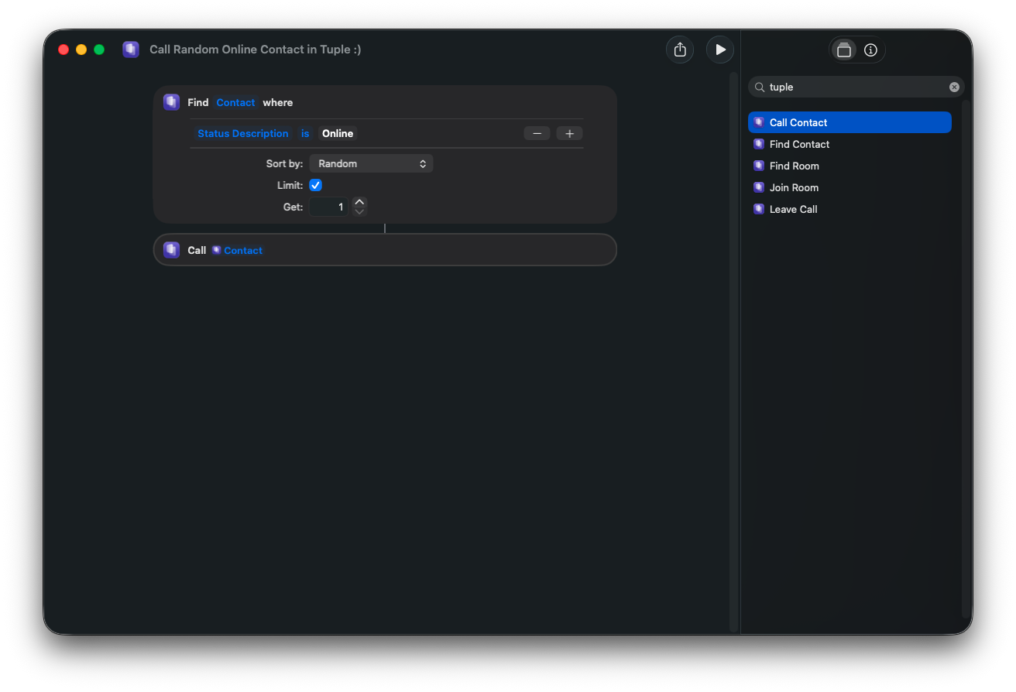
Task: Change the Contact type in Find action
Action: [x=235, y=102]
